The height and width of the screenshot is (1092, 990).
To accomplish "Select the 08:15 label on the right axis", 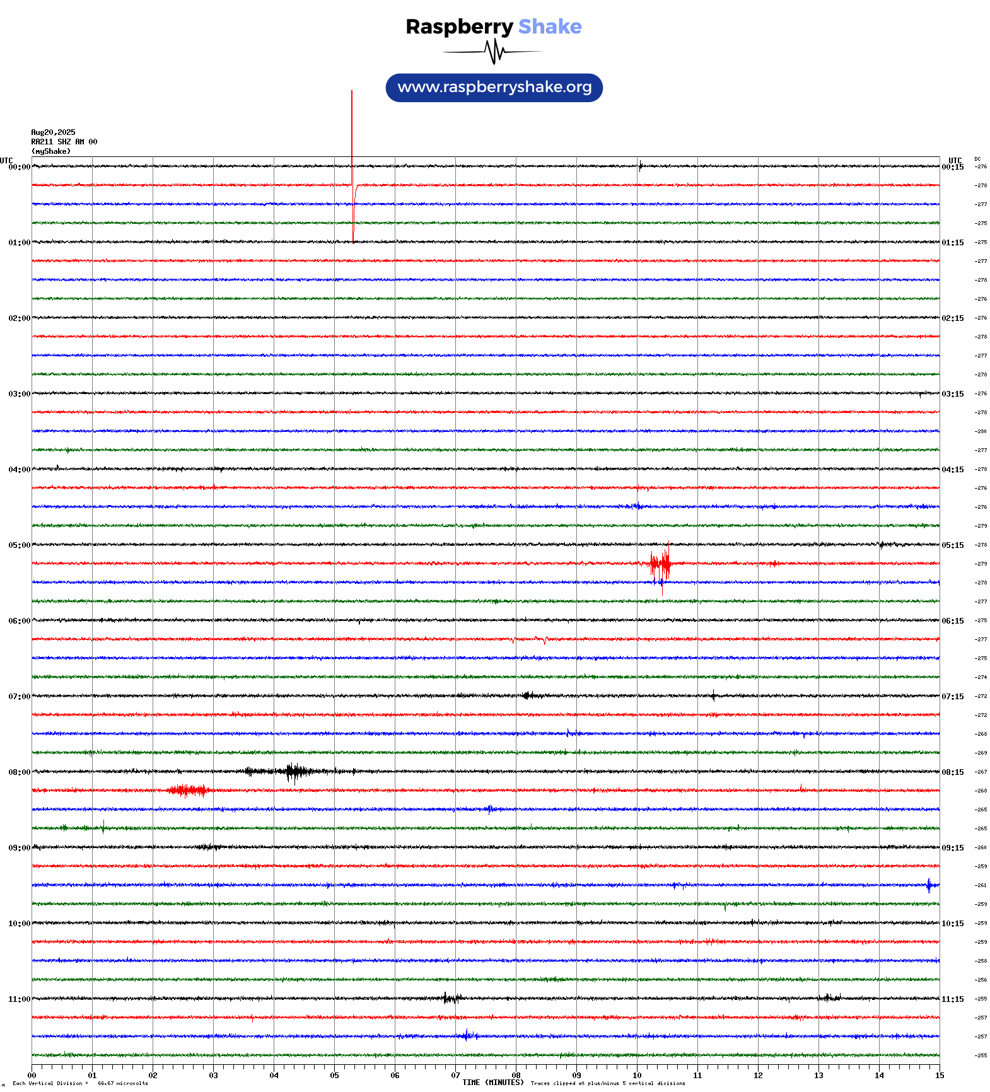I will pyautogui.click(x=952, y=772).
